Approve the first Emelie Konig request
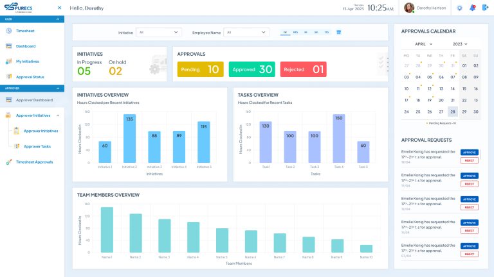Viewport: 494px width, 277px height. 470,152
